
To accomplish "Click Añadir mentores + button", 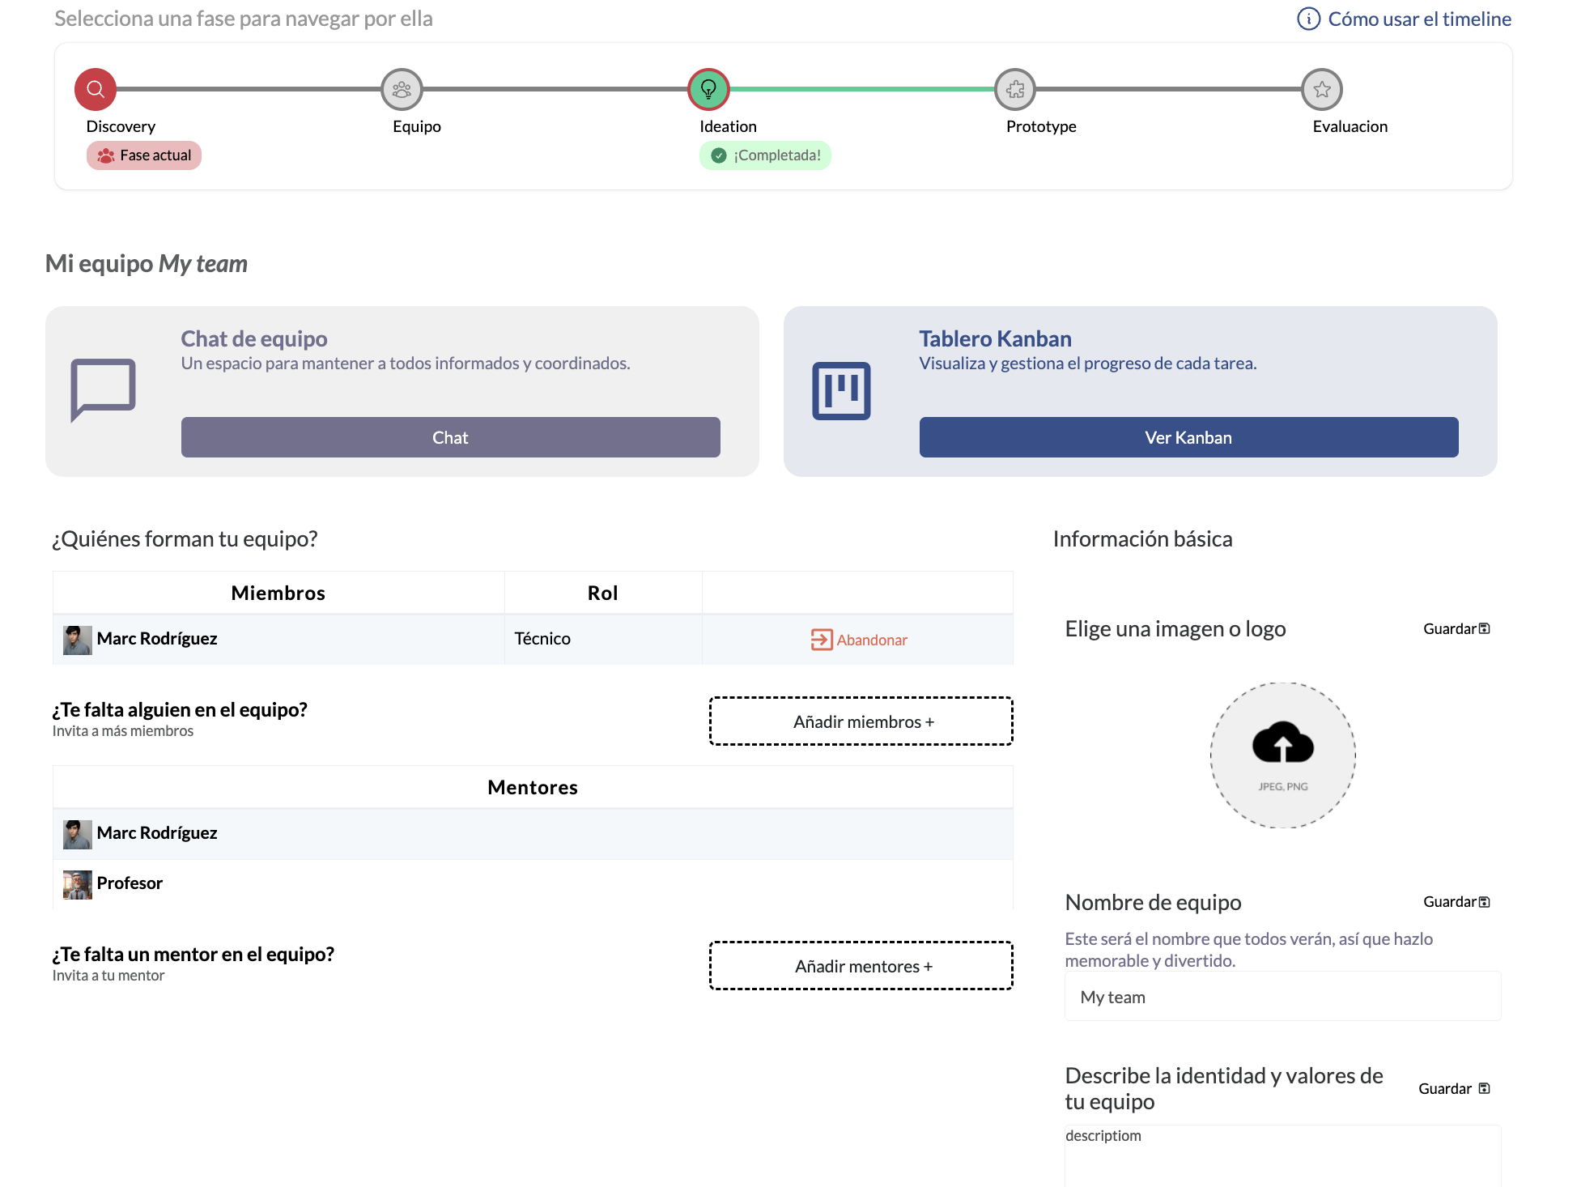I will click(x=861, y=965).
